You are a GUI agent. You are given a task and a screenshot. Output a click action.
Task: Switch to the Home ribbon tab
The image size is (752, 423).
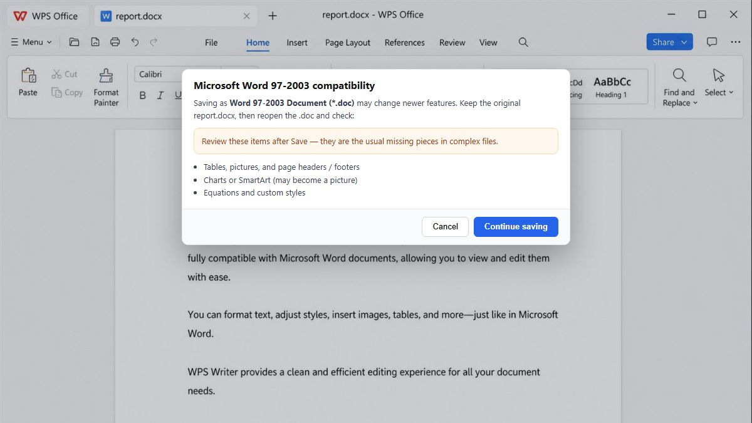(x=258, y=43)
